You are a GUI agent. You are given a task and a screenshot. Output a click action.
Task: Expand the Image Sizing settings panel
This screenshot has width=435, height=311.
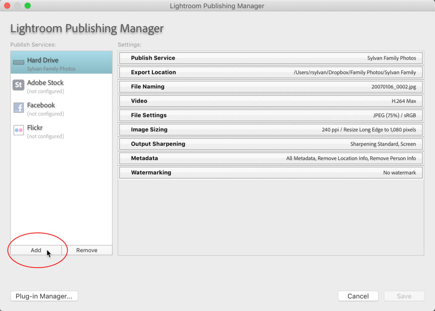click(271, 130)
